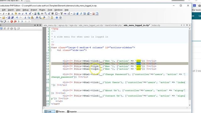
Task: Close the current editor tab
Action: pyautogui.click(x=190, y=25)
